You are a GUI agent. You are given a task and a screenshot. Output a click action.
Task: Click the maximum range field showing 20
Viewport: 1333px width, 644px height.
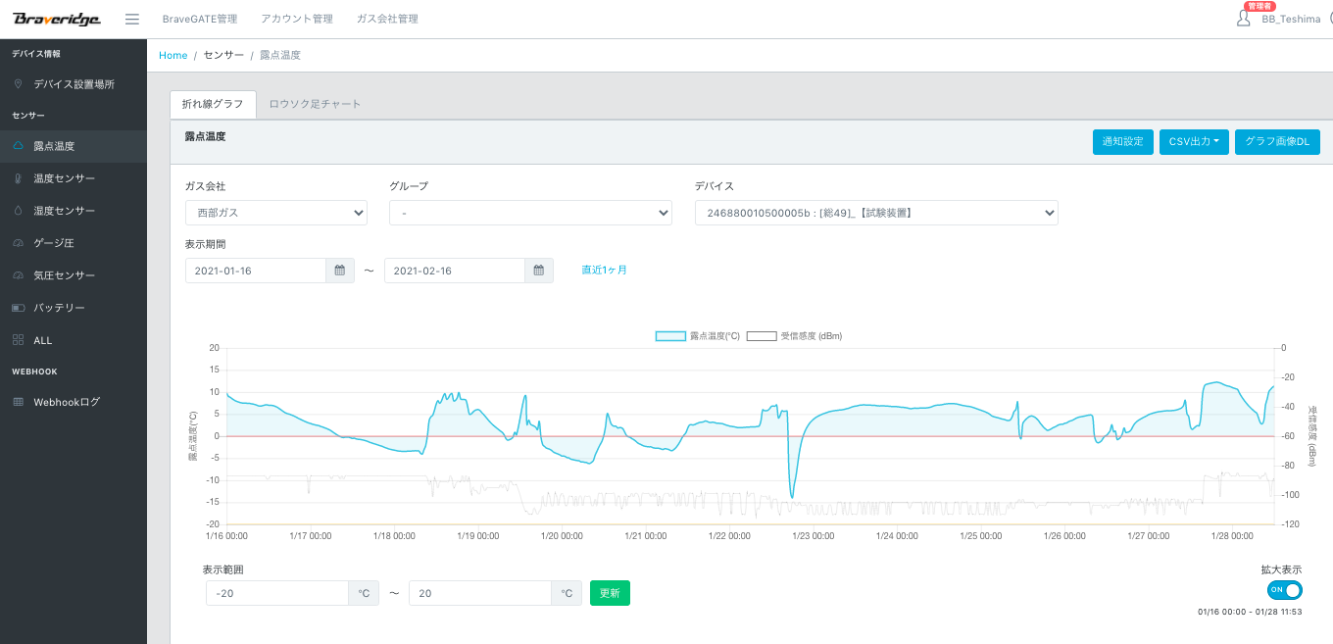click(x=480, y=593)
